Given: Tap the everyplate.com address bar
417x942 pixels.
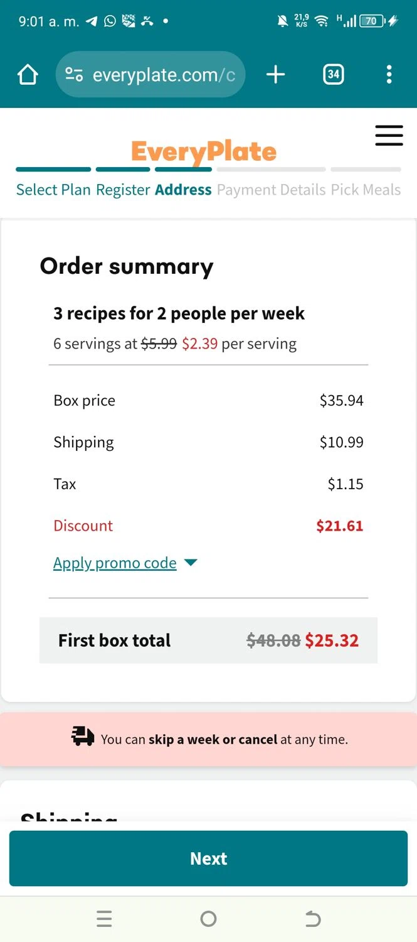Looking at the screenshot, I should coord(163,75).
